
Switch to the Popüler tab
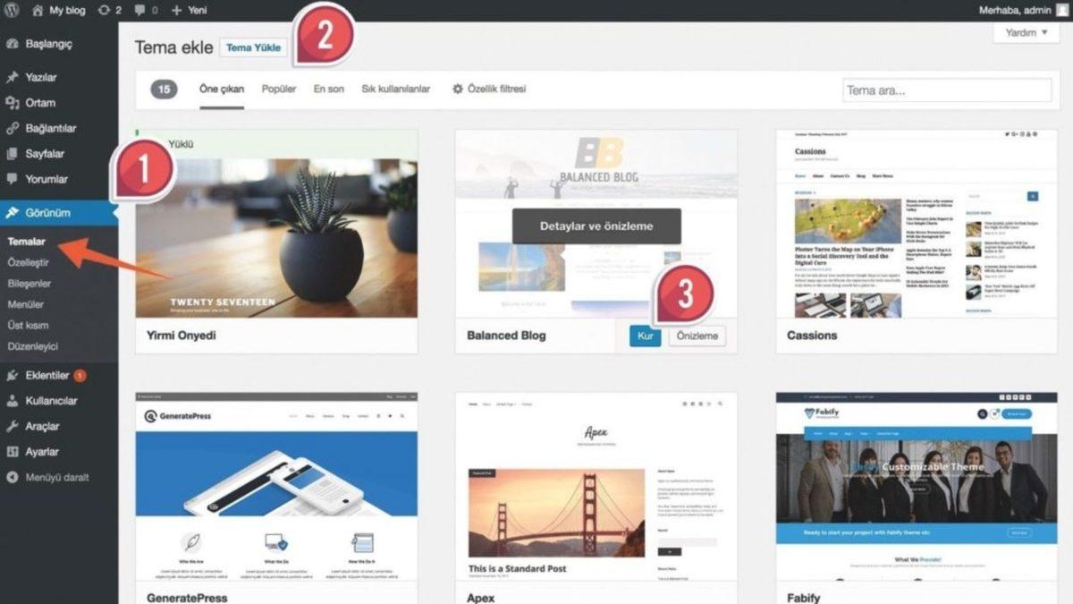[x=280, y=89]
